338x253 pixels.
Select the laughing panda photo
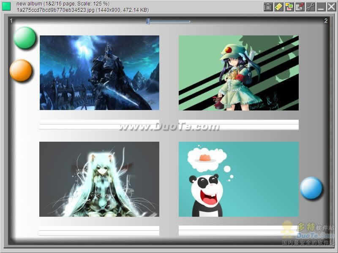(x=239, y=179)
